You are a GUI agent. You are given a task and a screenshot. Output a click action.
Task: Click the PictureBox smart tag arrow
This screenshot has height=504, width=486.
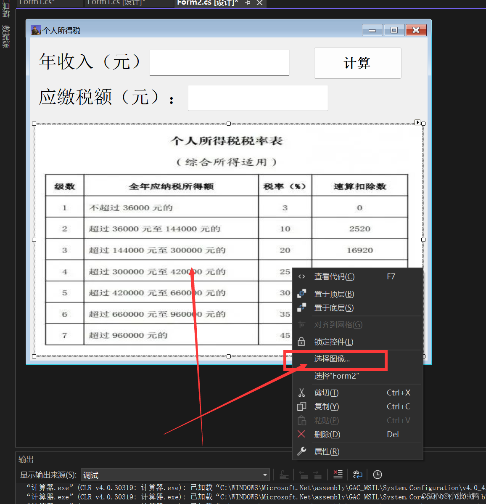[x=417, y=122]
